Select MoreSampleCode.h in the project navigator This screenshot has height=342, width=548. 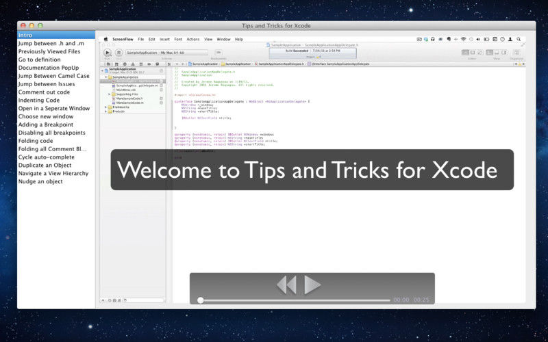point(129,98)
